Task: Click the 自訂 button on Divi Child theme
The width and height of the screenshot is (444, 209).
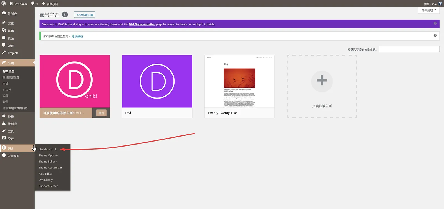Action: [x=101, y=113]
